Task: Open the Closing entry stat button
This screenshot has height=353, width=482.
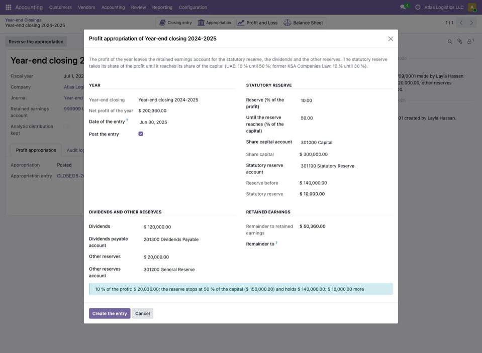Action: [175, 23]
